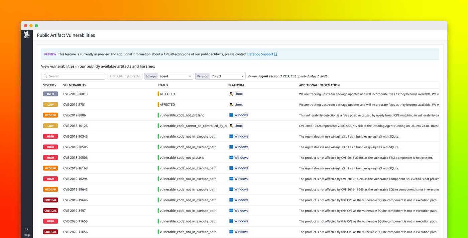Select the CVE-2019-19646 vulnerability cell
The width and height of the screenshot is (468, 238).
pyautogui.click(x=75, y=200)
